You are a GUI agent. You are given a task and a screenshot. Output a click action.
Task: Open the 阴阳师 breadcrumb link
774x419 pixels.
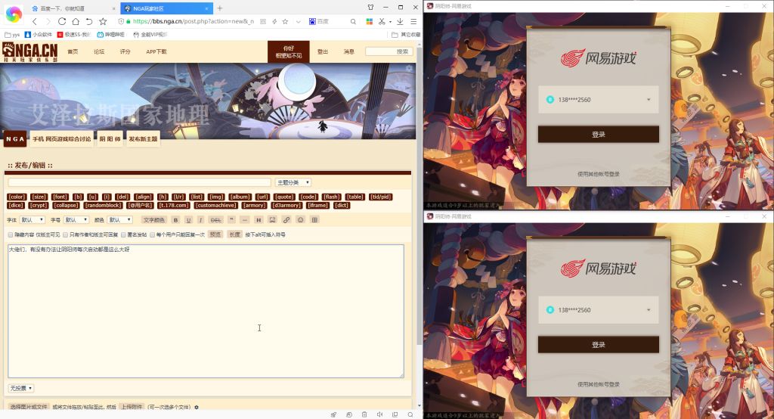click(x=110, y=139)
